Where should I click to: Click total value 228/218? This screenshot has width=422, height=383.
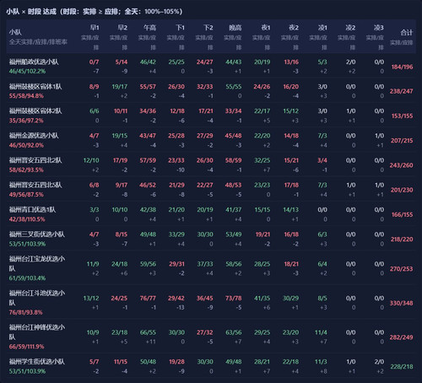coord(402,367)
